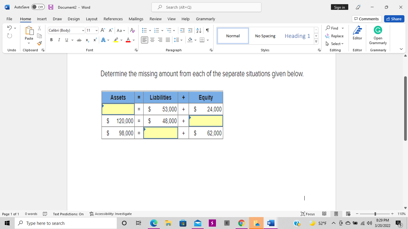Click Decrease Font Size icon
Image resolution: width=408 pixels, height=229 pixels.
pos(111,30)
